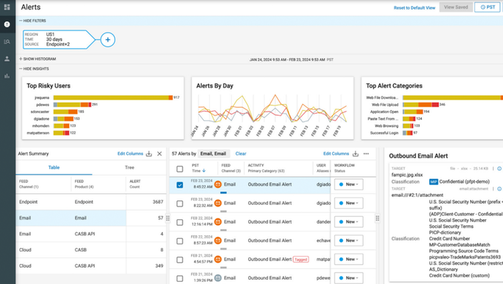Click the sort arrow on Time column
This screenshot has height=284, width=503.
pos(204,171)
